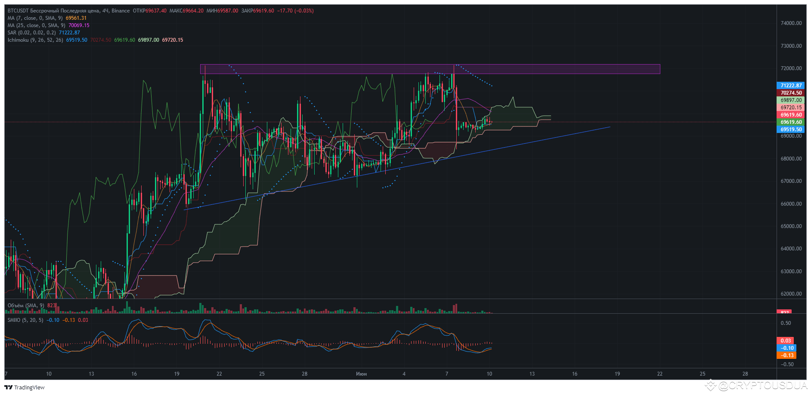The height and width of the screenshot is (395, 811).
Task: Click the orange -0.13 SMIIO scale label
Action: click(787, 355)
